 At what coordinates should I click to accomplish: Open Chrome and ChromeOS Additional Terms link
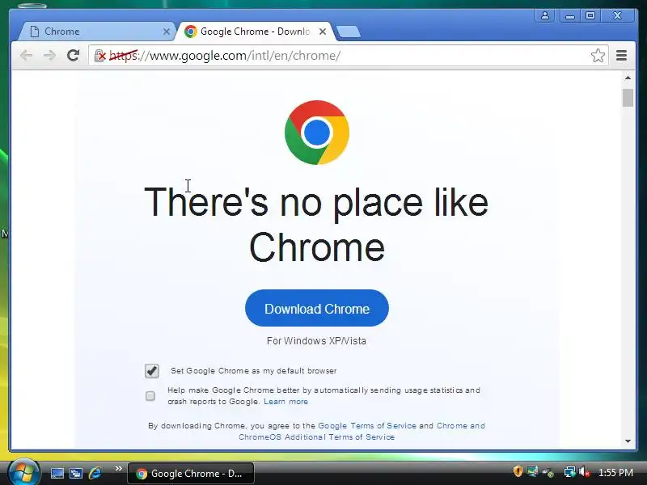[362, 432]
